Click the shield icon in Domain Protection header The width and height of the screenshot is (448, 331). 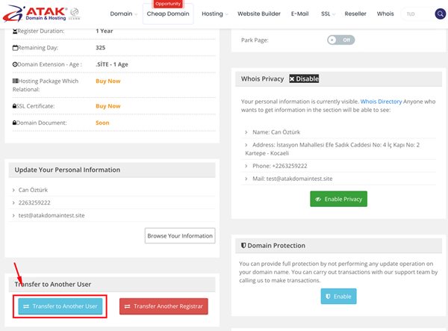[243, 245]
